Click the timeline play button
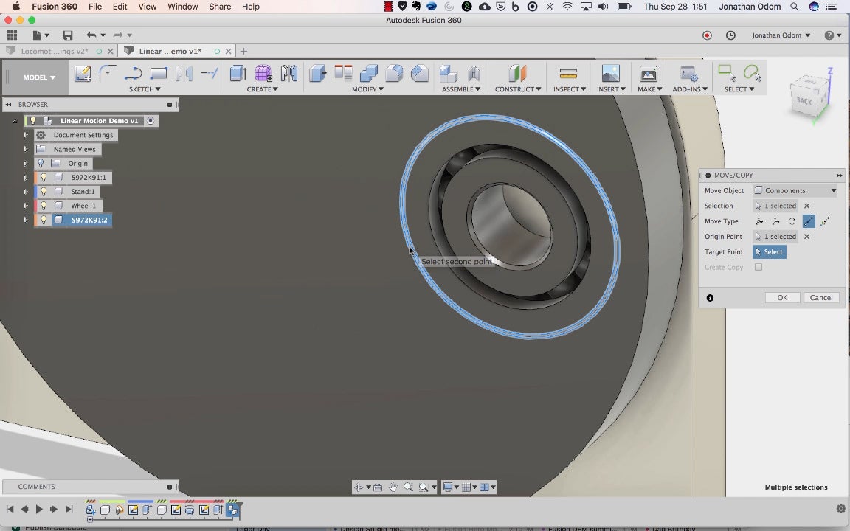850x531 pixels. pyautogui.click(x=39, y=510)
